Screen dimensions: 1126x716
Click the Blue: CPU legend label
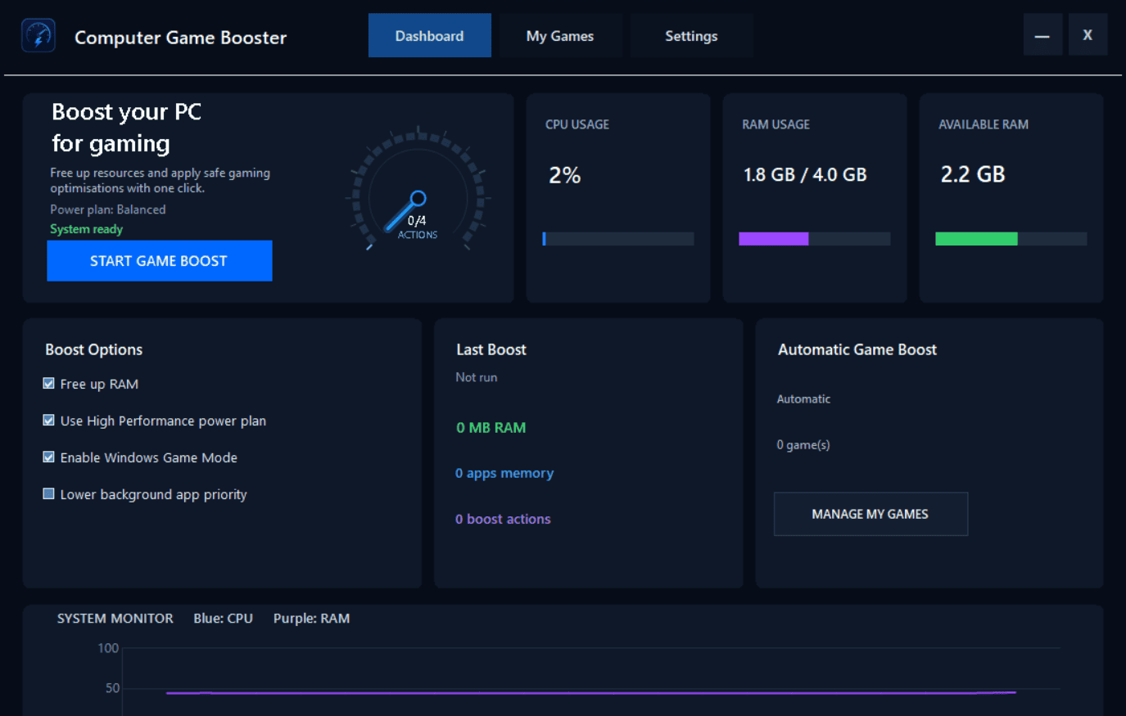click(224, 619)
